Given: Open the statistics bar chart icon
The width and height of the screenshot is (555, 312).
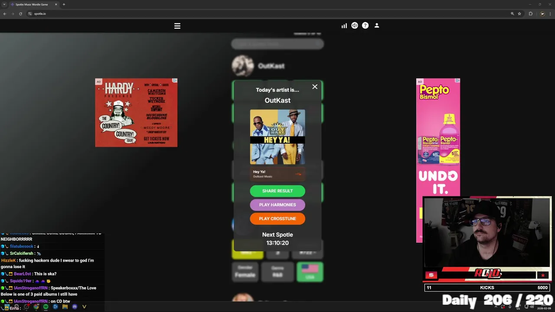Looking at the screenshot, I should point(344,26).
